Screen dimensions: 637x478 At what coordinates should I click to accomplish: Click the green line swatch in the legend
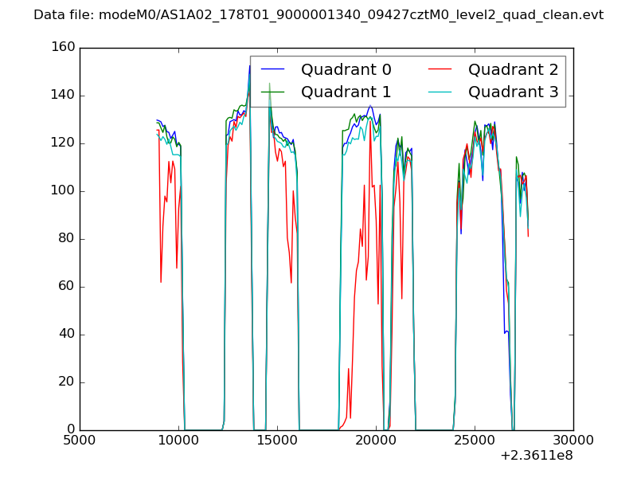(x=272, y=92)
